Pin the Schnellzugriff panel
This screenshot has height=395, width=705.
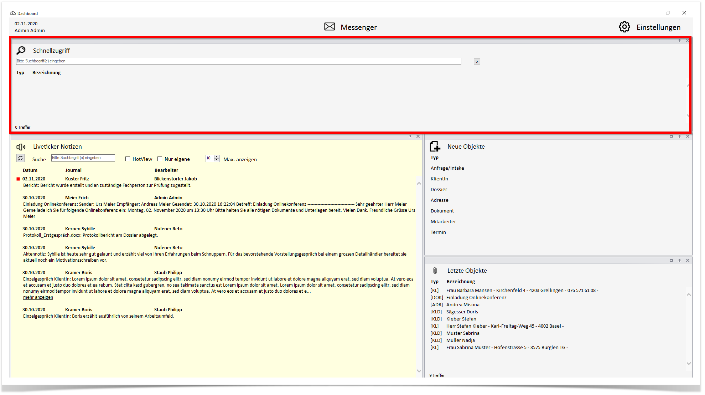coord(679,40)
